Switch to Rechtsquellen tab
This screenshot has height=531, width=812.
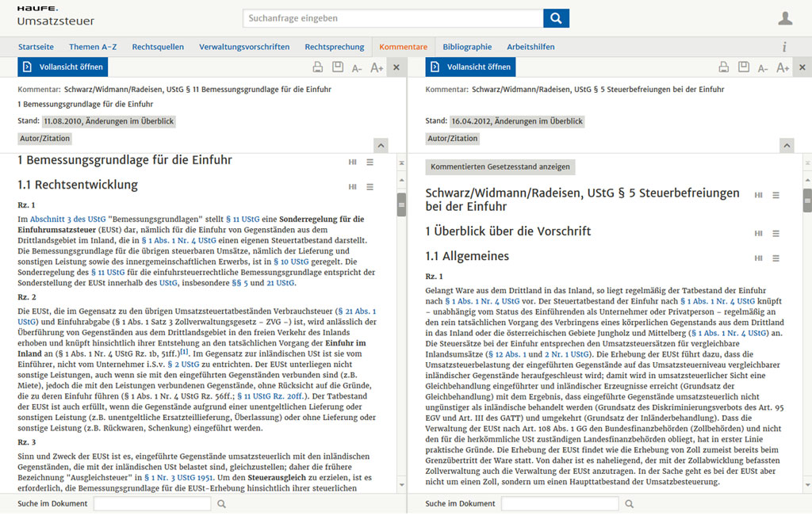158,47
